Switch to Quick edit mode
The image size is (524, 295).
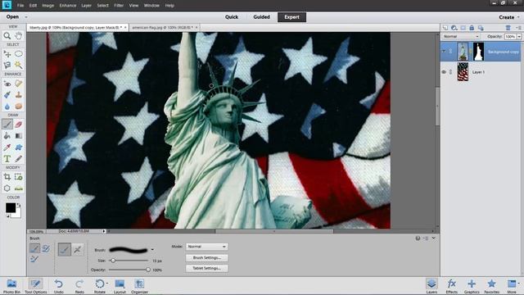click(x=232, y=17)
